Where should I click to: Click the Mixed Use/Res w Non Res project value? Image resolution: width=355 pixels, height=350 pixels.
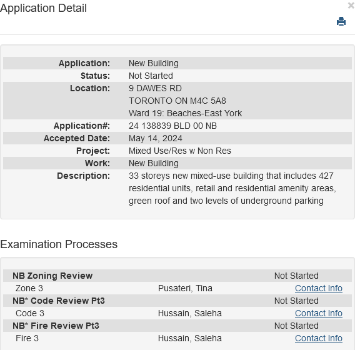[180, 151]
